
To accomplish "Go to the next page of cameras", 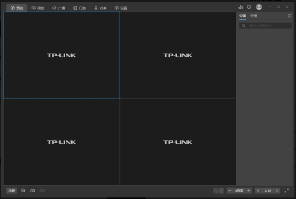I will point(277,191).
